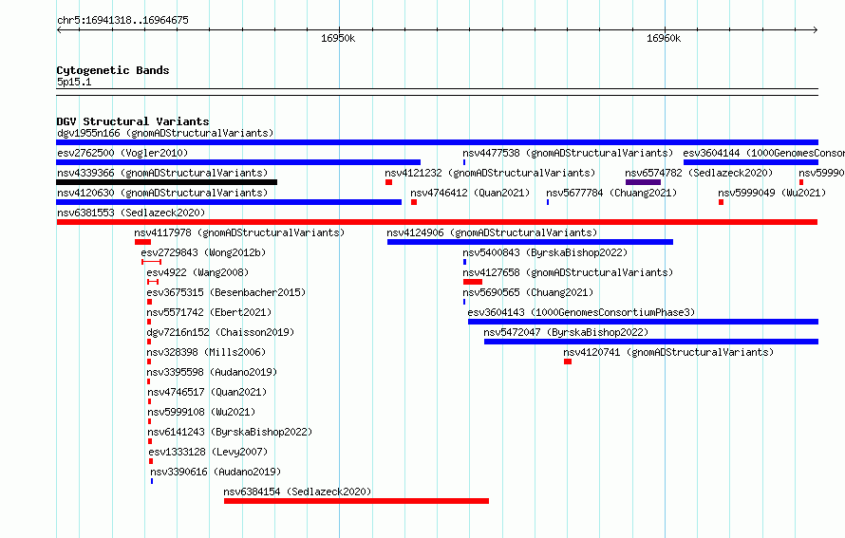This screenshot has height=538, width=845.
Task: Click esv3675315 (Besenbacher2015) label
Action: pyautogui.click(x=226, y=292)
